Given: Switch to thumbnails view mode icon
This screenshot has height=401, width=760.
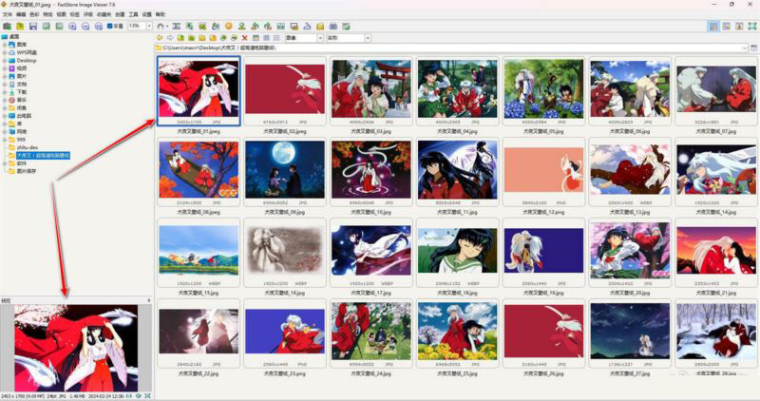Looking at the screenshot, I should (256, 38).
